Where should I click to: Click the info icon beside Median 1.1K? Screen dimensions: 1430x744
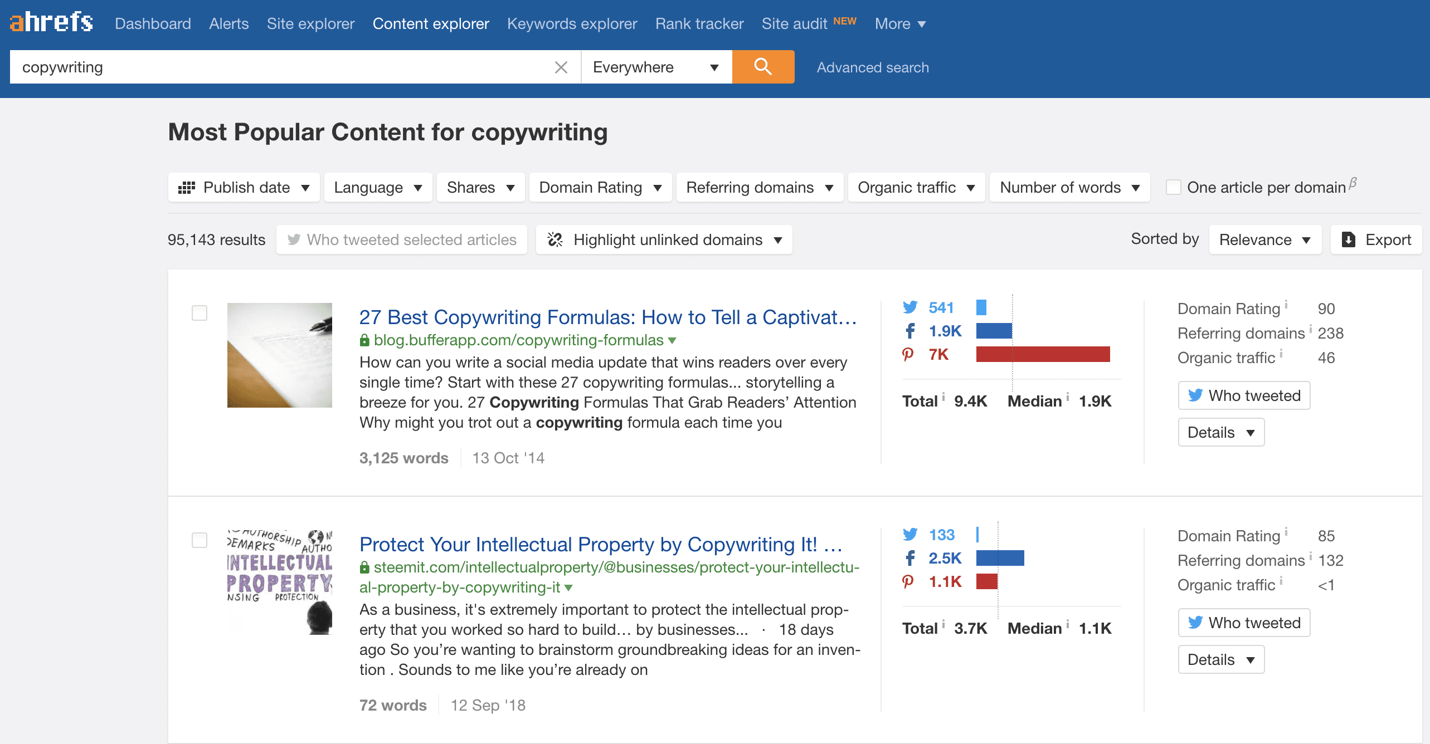pos(1068,624)
